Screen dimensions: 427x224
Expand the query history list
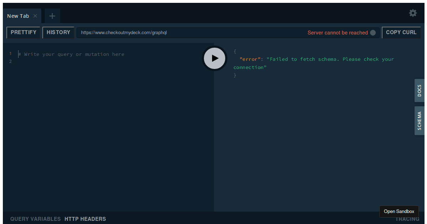(58, 32)
